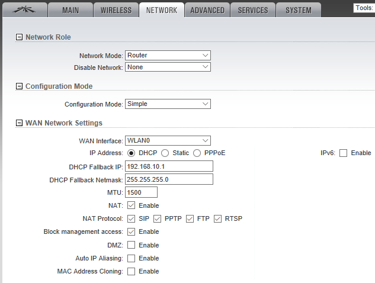Click the DHCP Fallback IP field
This screenshot has width=375, height=283.
tap(169, 166)
